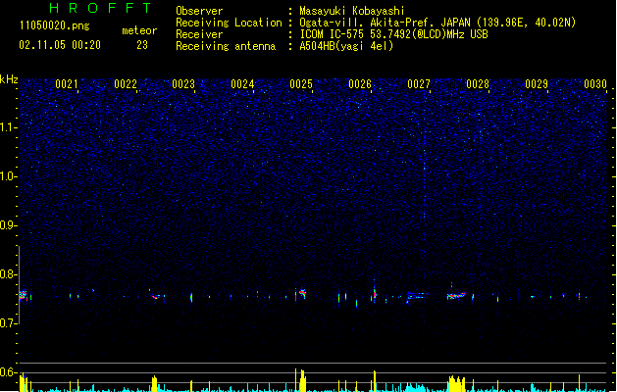617x392 pixels.
Task: Click the meteor count value 23
Action: 142,45
